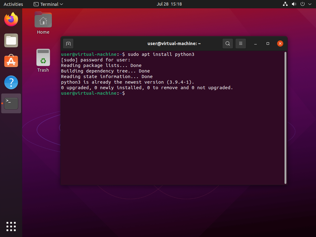Image resolution: width=316 pixels, height=237 pixels.
Task: Open the power icon in system tray
Action: coord(302,4)
